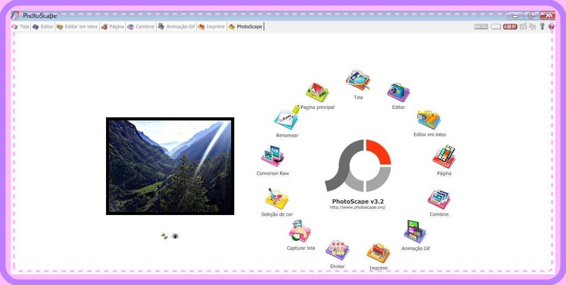The image size is (566, 285).
Task: Click the Animação Gif label in the circle
Action: pos(416,248)
